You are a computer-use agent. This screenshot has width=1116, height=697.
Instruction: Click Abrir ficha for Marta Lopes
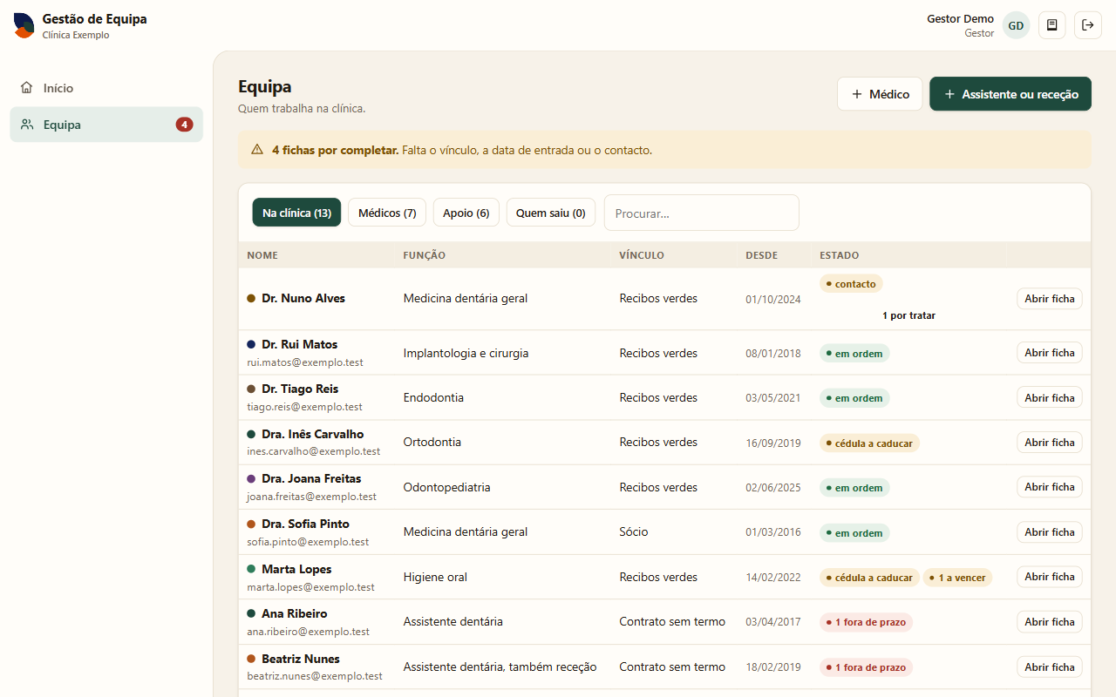(1050, 577)
